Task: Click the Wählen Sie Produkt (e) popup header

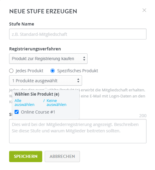Action: [x=37, y=94]
